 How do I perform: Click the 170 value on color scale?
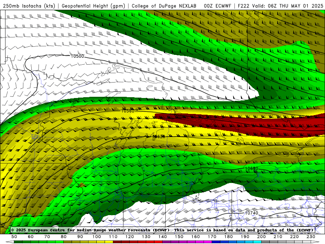coord(212,237)
